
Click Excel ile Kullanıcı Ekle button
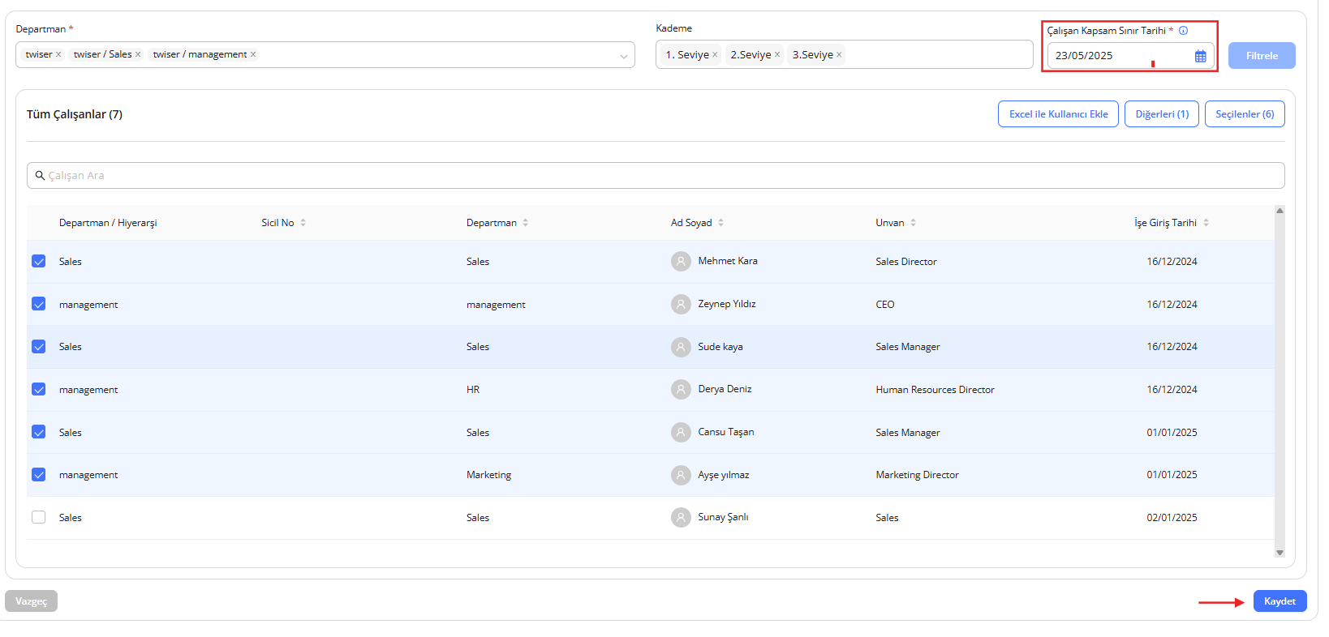click(x=1057, y=114)
